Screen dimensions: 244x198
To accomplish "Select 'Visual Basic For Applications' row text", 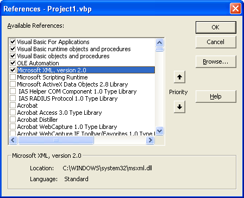I will pos(53,42).
